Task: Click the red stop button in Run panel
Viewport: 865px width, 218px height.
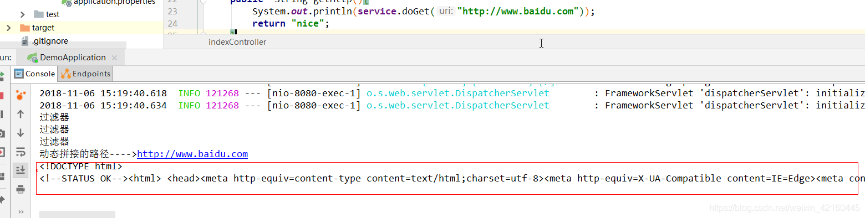Action: pos(2,95)
